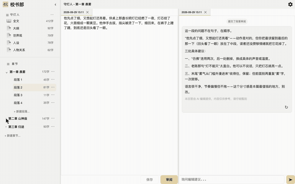Send the message with the arrow button
This screenshot has width=295, height=184.
(291, 180)
